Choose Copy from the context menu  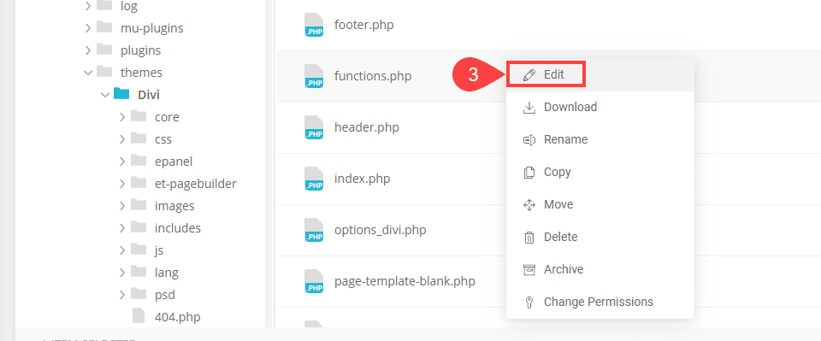600,172
